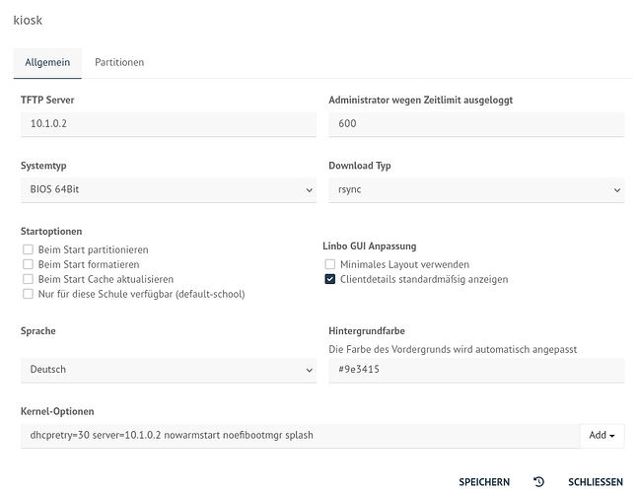Switch to the Partitionen tab
The image size is (637, 493).
pos(119,62)
